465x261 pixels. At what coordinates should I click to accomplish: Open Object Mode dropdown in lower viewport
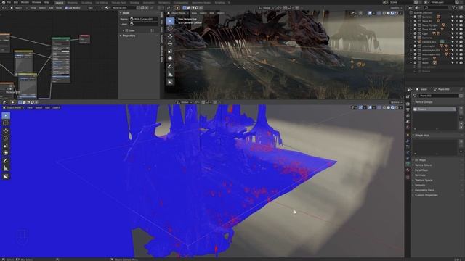pyautogui.click(x=13, y=108)
